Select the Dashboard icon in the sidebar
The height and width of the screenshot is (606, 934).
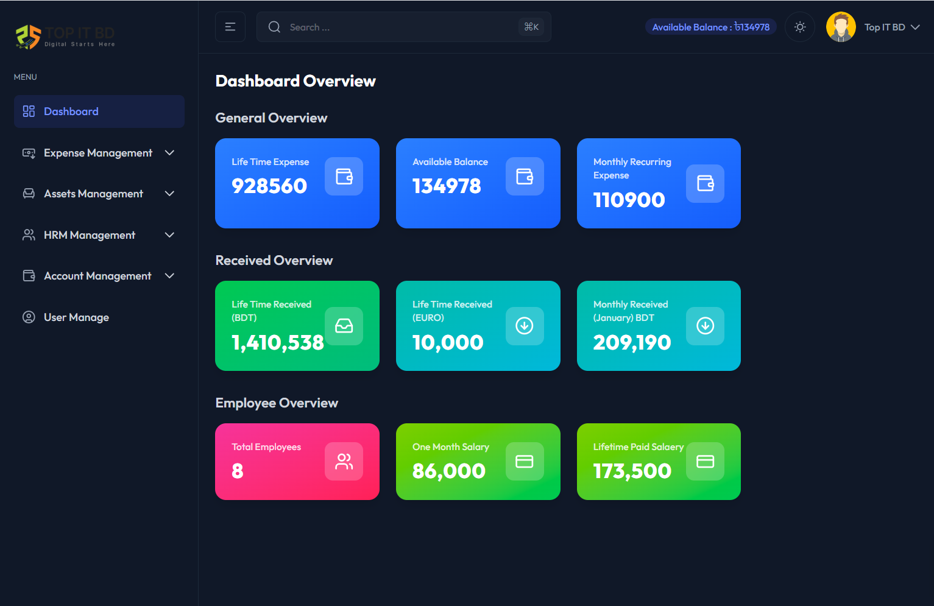(29, 111)
